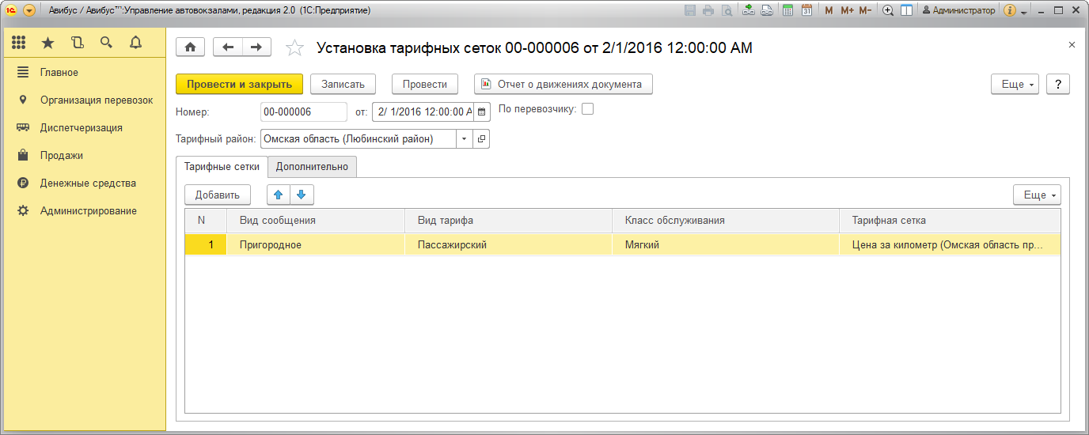Open 'Отчет о движениях документа' report
The width and height of the screenshot is (1089, 435).
point(563,84)
